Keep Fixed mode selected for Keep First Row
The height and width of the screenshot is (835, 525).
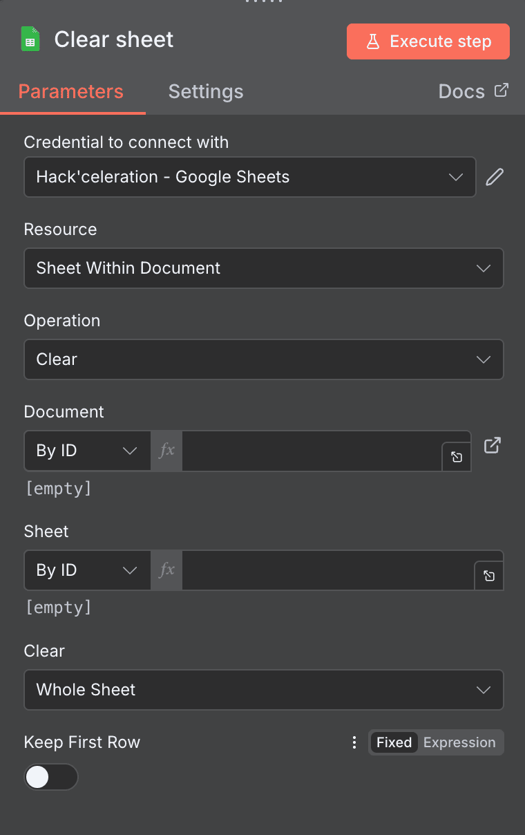(x=394, y=742)
